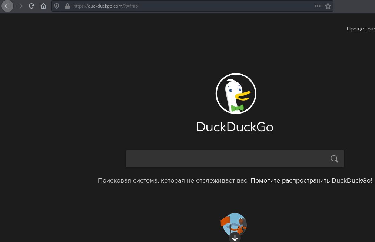The width and height of the screenshot is (375, 242).
Task: Bookmark this page with the star
Action: [328, 6]
